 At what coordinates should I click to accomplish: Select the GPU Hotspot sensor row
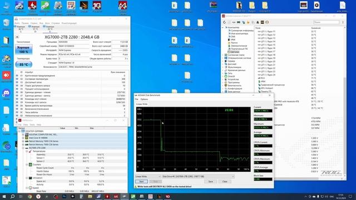tap(299, 88)
